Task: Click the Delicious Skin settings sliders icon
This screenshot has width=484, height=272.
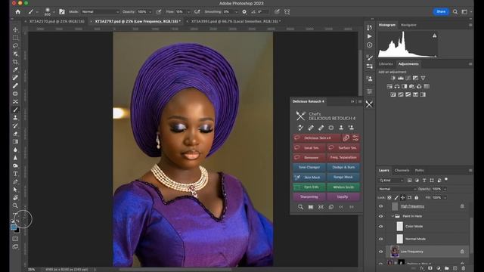Action: tap(355, 138)
